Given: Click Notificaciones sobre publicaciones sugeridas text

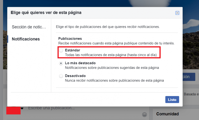Looking at the screenshot, I should click(x=112, y=68).
